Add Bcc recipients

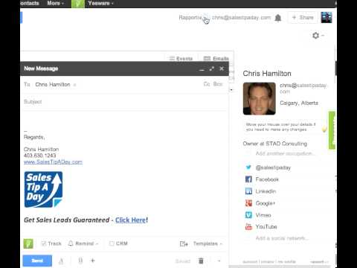click(x=218, y=84)
